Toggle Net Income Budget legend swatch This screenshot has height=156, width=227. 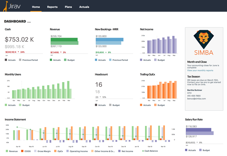(x=155, y=60)
